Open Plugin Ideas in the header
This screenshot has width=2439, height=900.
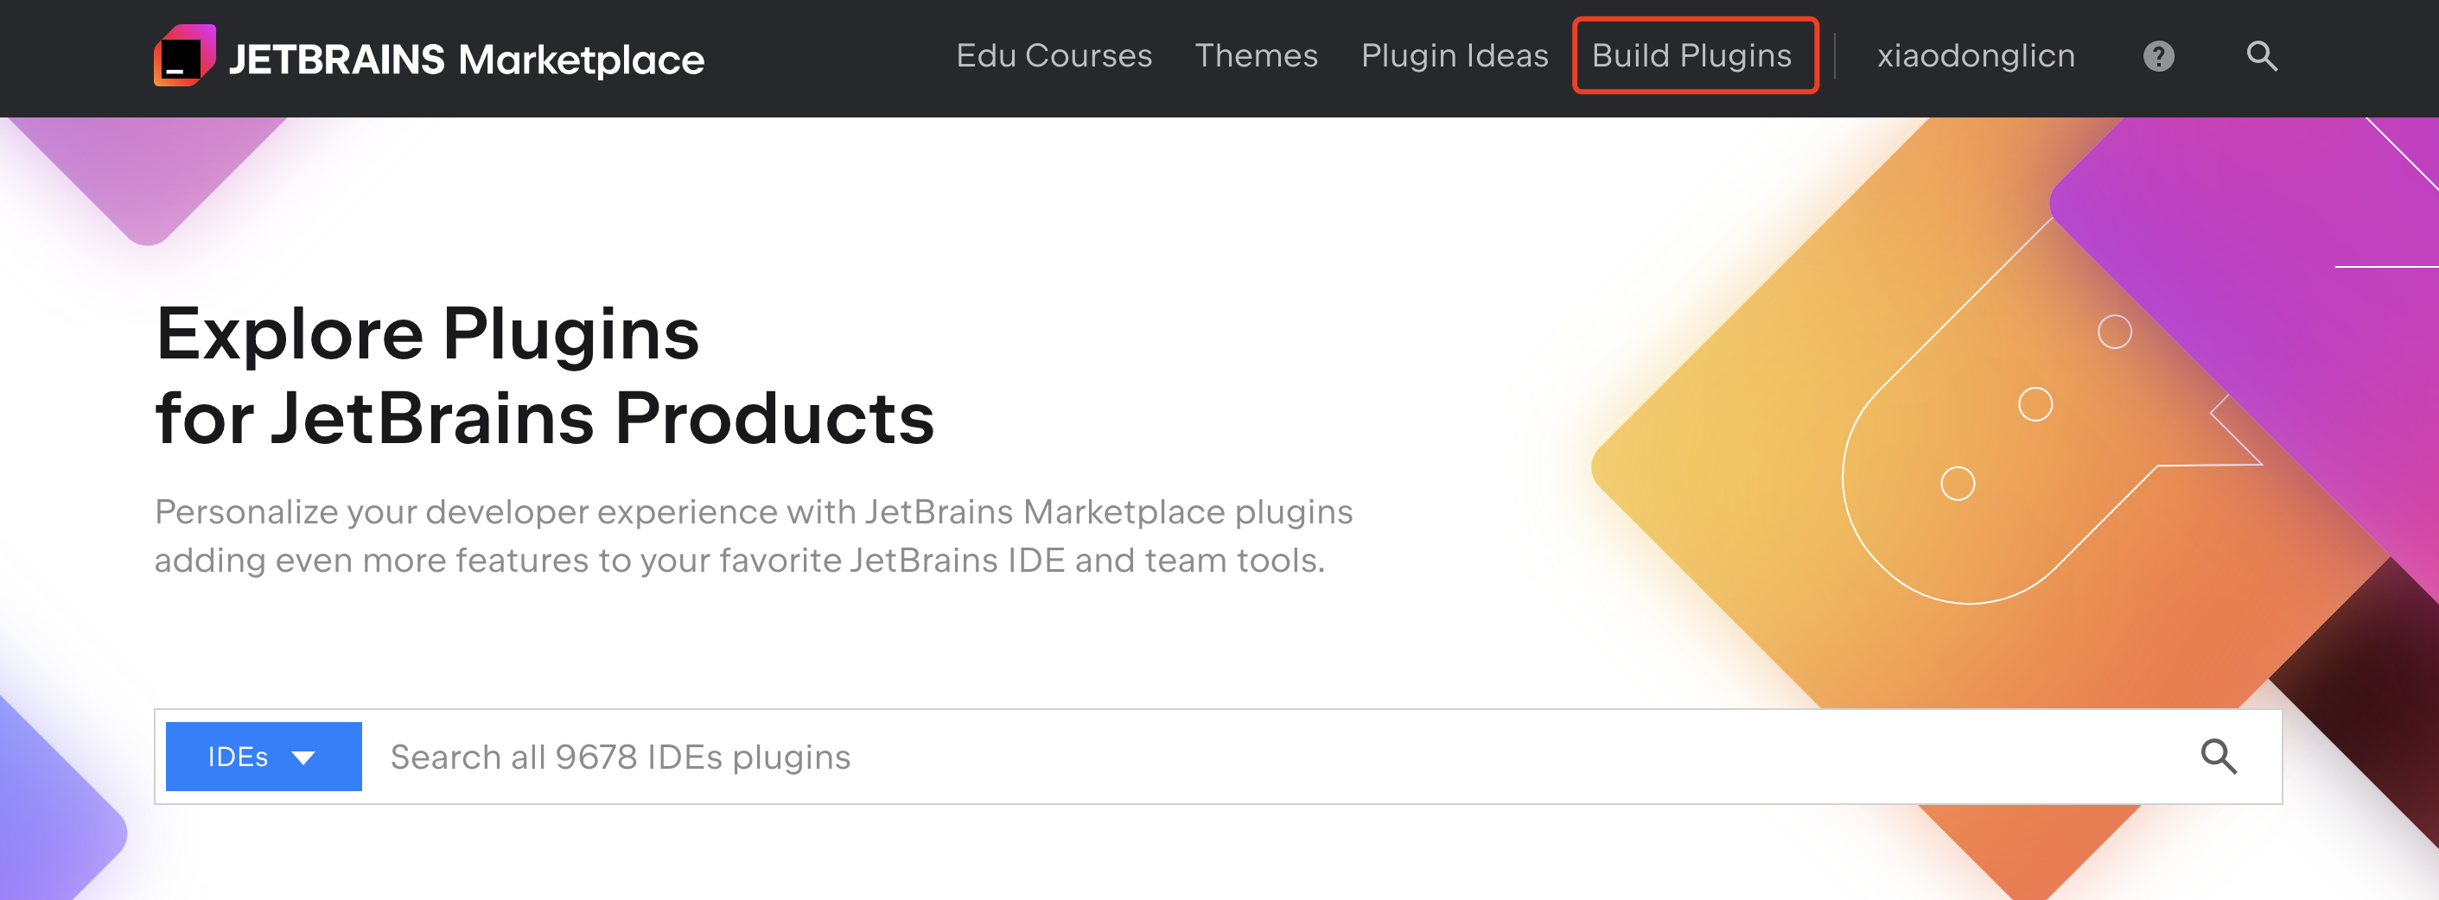(x=1454, y=56)
